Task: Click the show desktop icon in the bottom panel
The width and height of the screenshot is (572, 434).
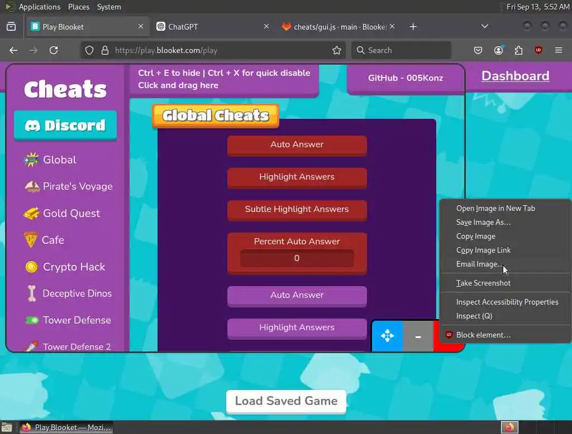Action: click(7, 427)
